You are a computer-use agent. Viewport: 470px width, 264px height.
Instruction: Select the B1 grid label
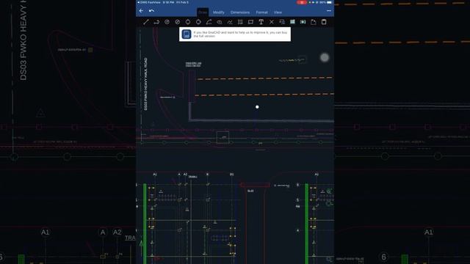232,175
